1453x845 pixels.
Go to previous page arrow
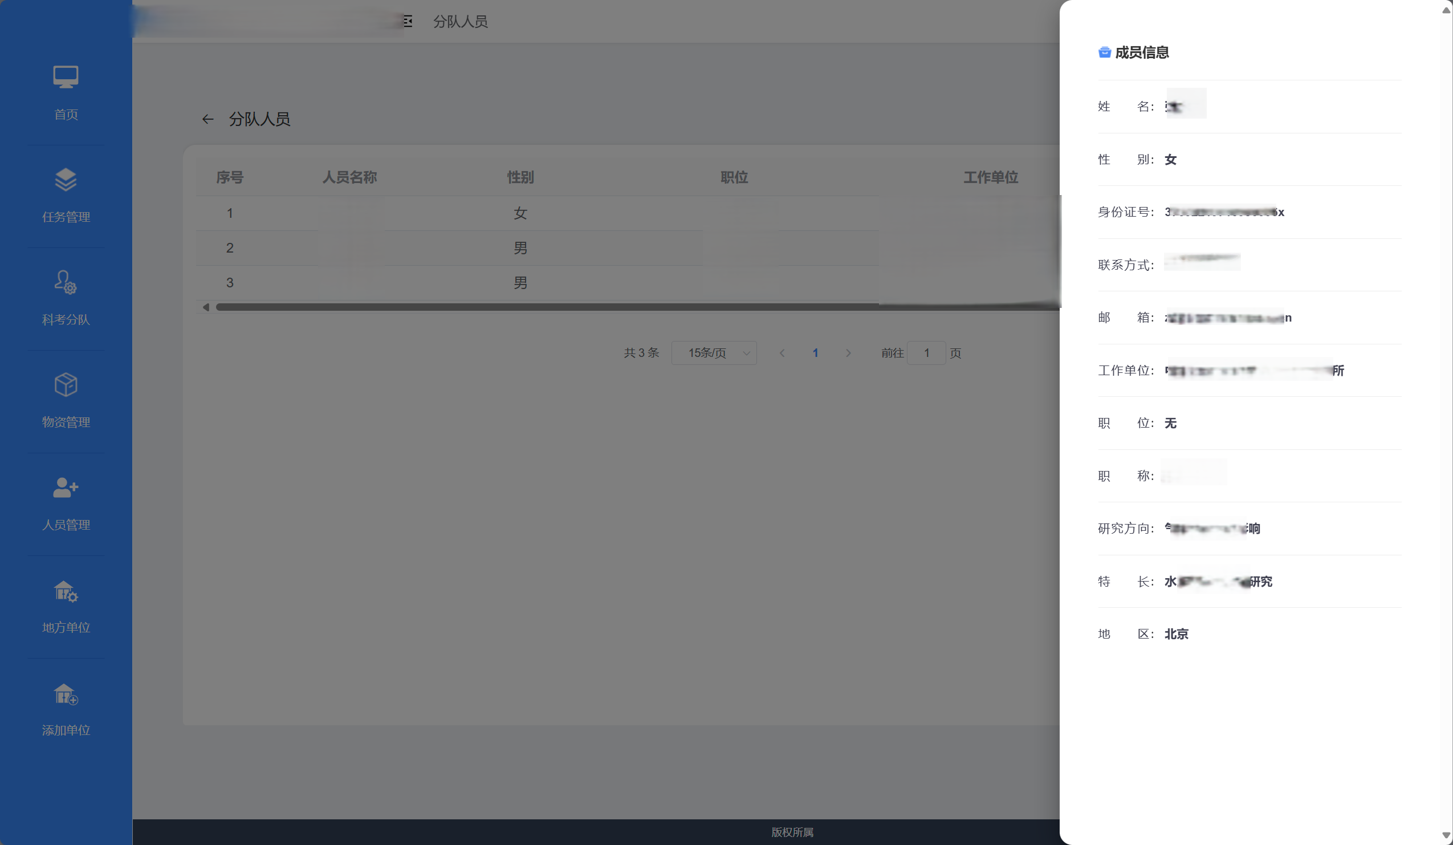[782, 353]
